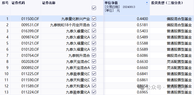Click the fund name 九泰量化新兴产业
Image resolution: width=194 pixels, height=95 pixels.
[x=76, y=19]
